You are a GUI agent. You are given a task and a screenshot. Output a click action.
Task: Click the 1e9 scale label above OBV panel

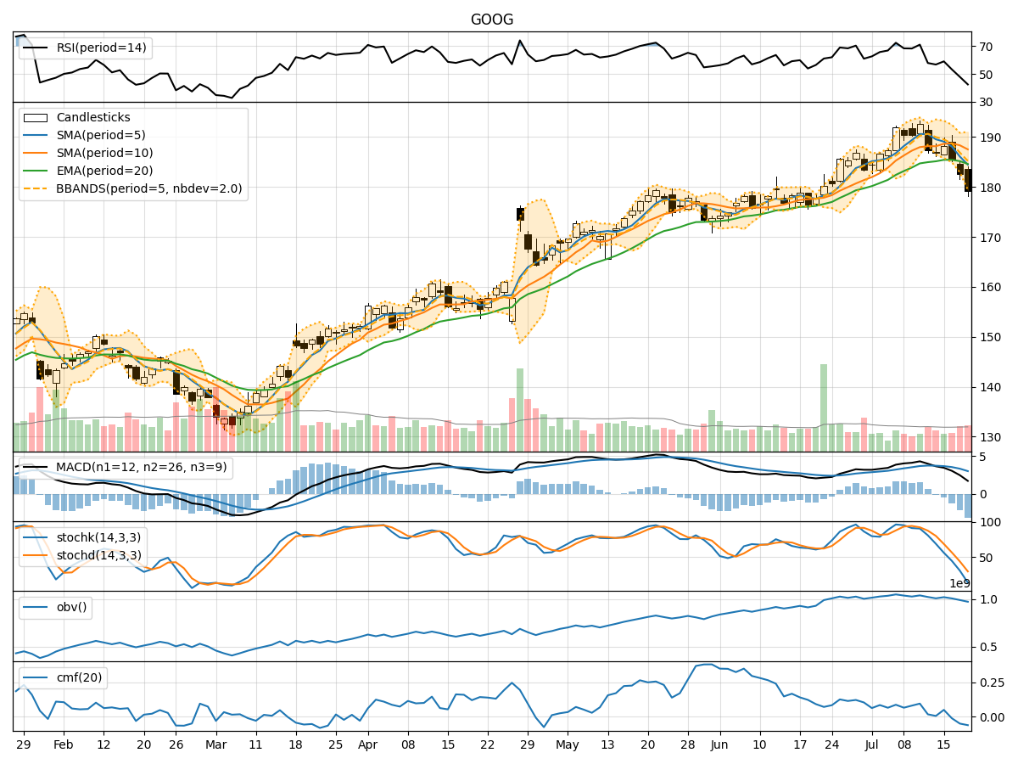tap(959, 584)
